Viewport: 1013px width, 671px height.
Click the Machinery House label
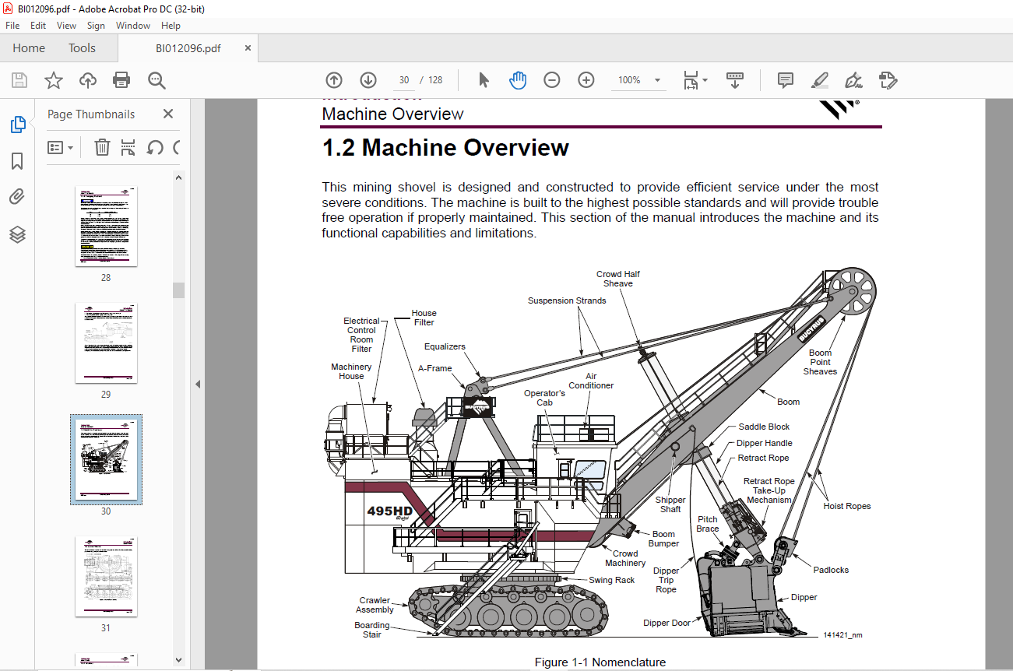click(351, 371)
